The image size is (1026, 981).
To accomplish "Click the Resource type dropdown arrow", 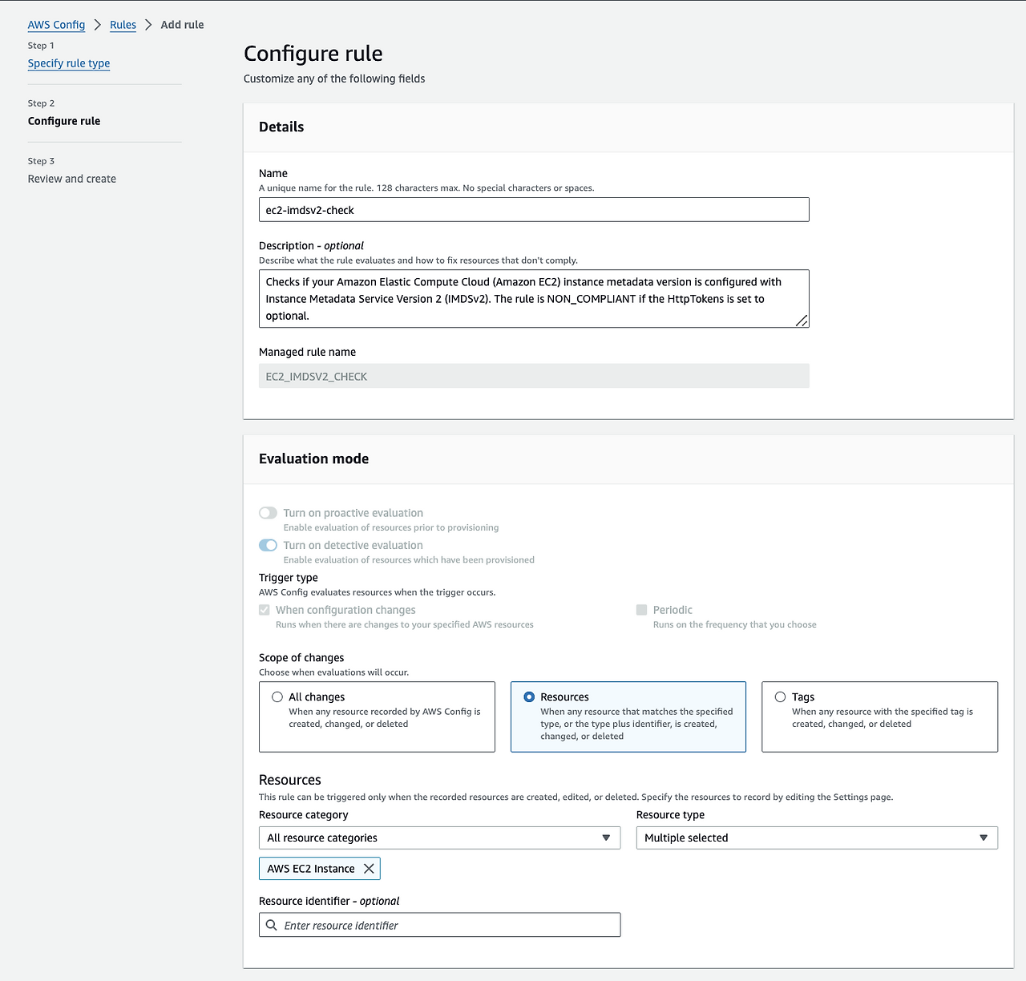I will pos(984,838).
